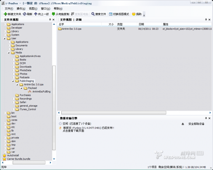Select the cores folder in tree
The height and width of the screenshot is (170, 213).
(x=14, y=120)
